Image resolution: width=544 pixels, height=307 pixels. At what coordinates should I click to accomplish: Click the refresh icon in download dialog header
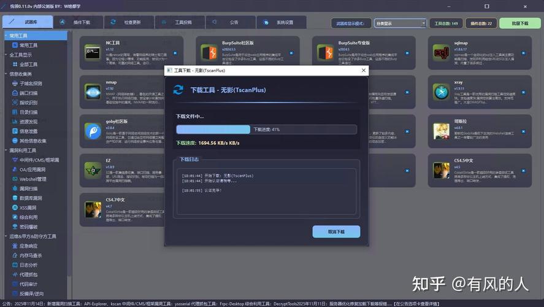(178, 90)
